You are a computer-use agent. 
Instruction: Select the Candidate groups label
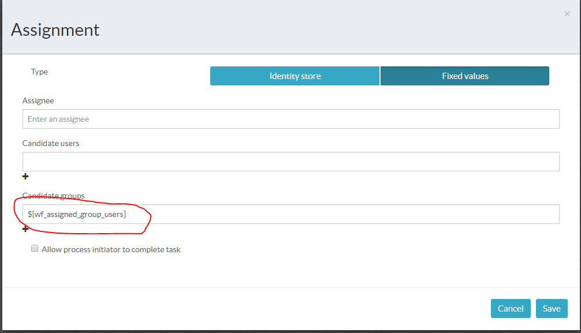pos(53,196)
